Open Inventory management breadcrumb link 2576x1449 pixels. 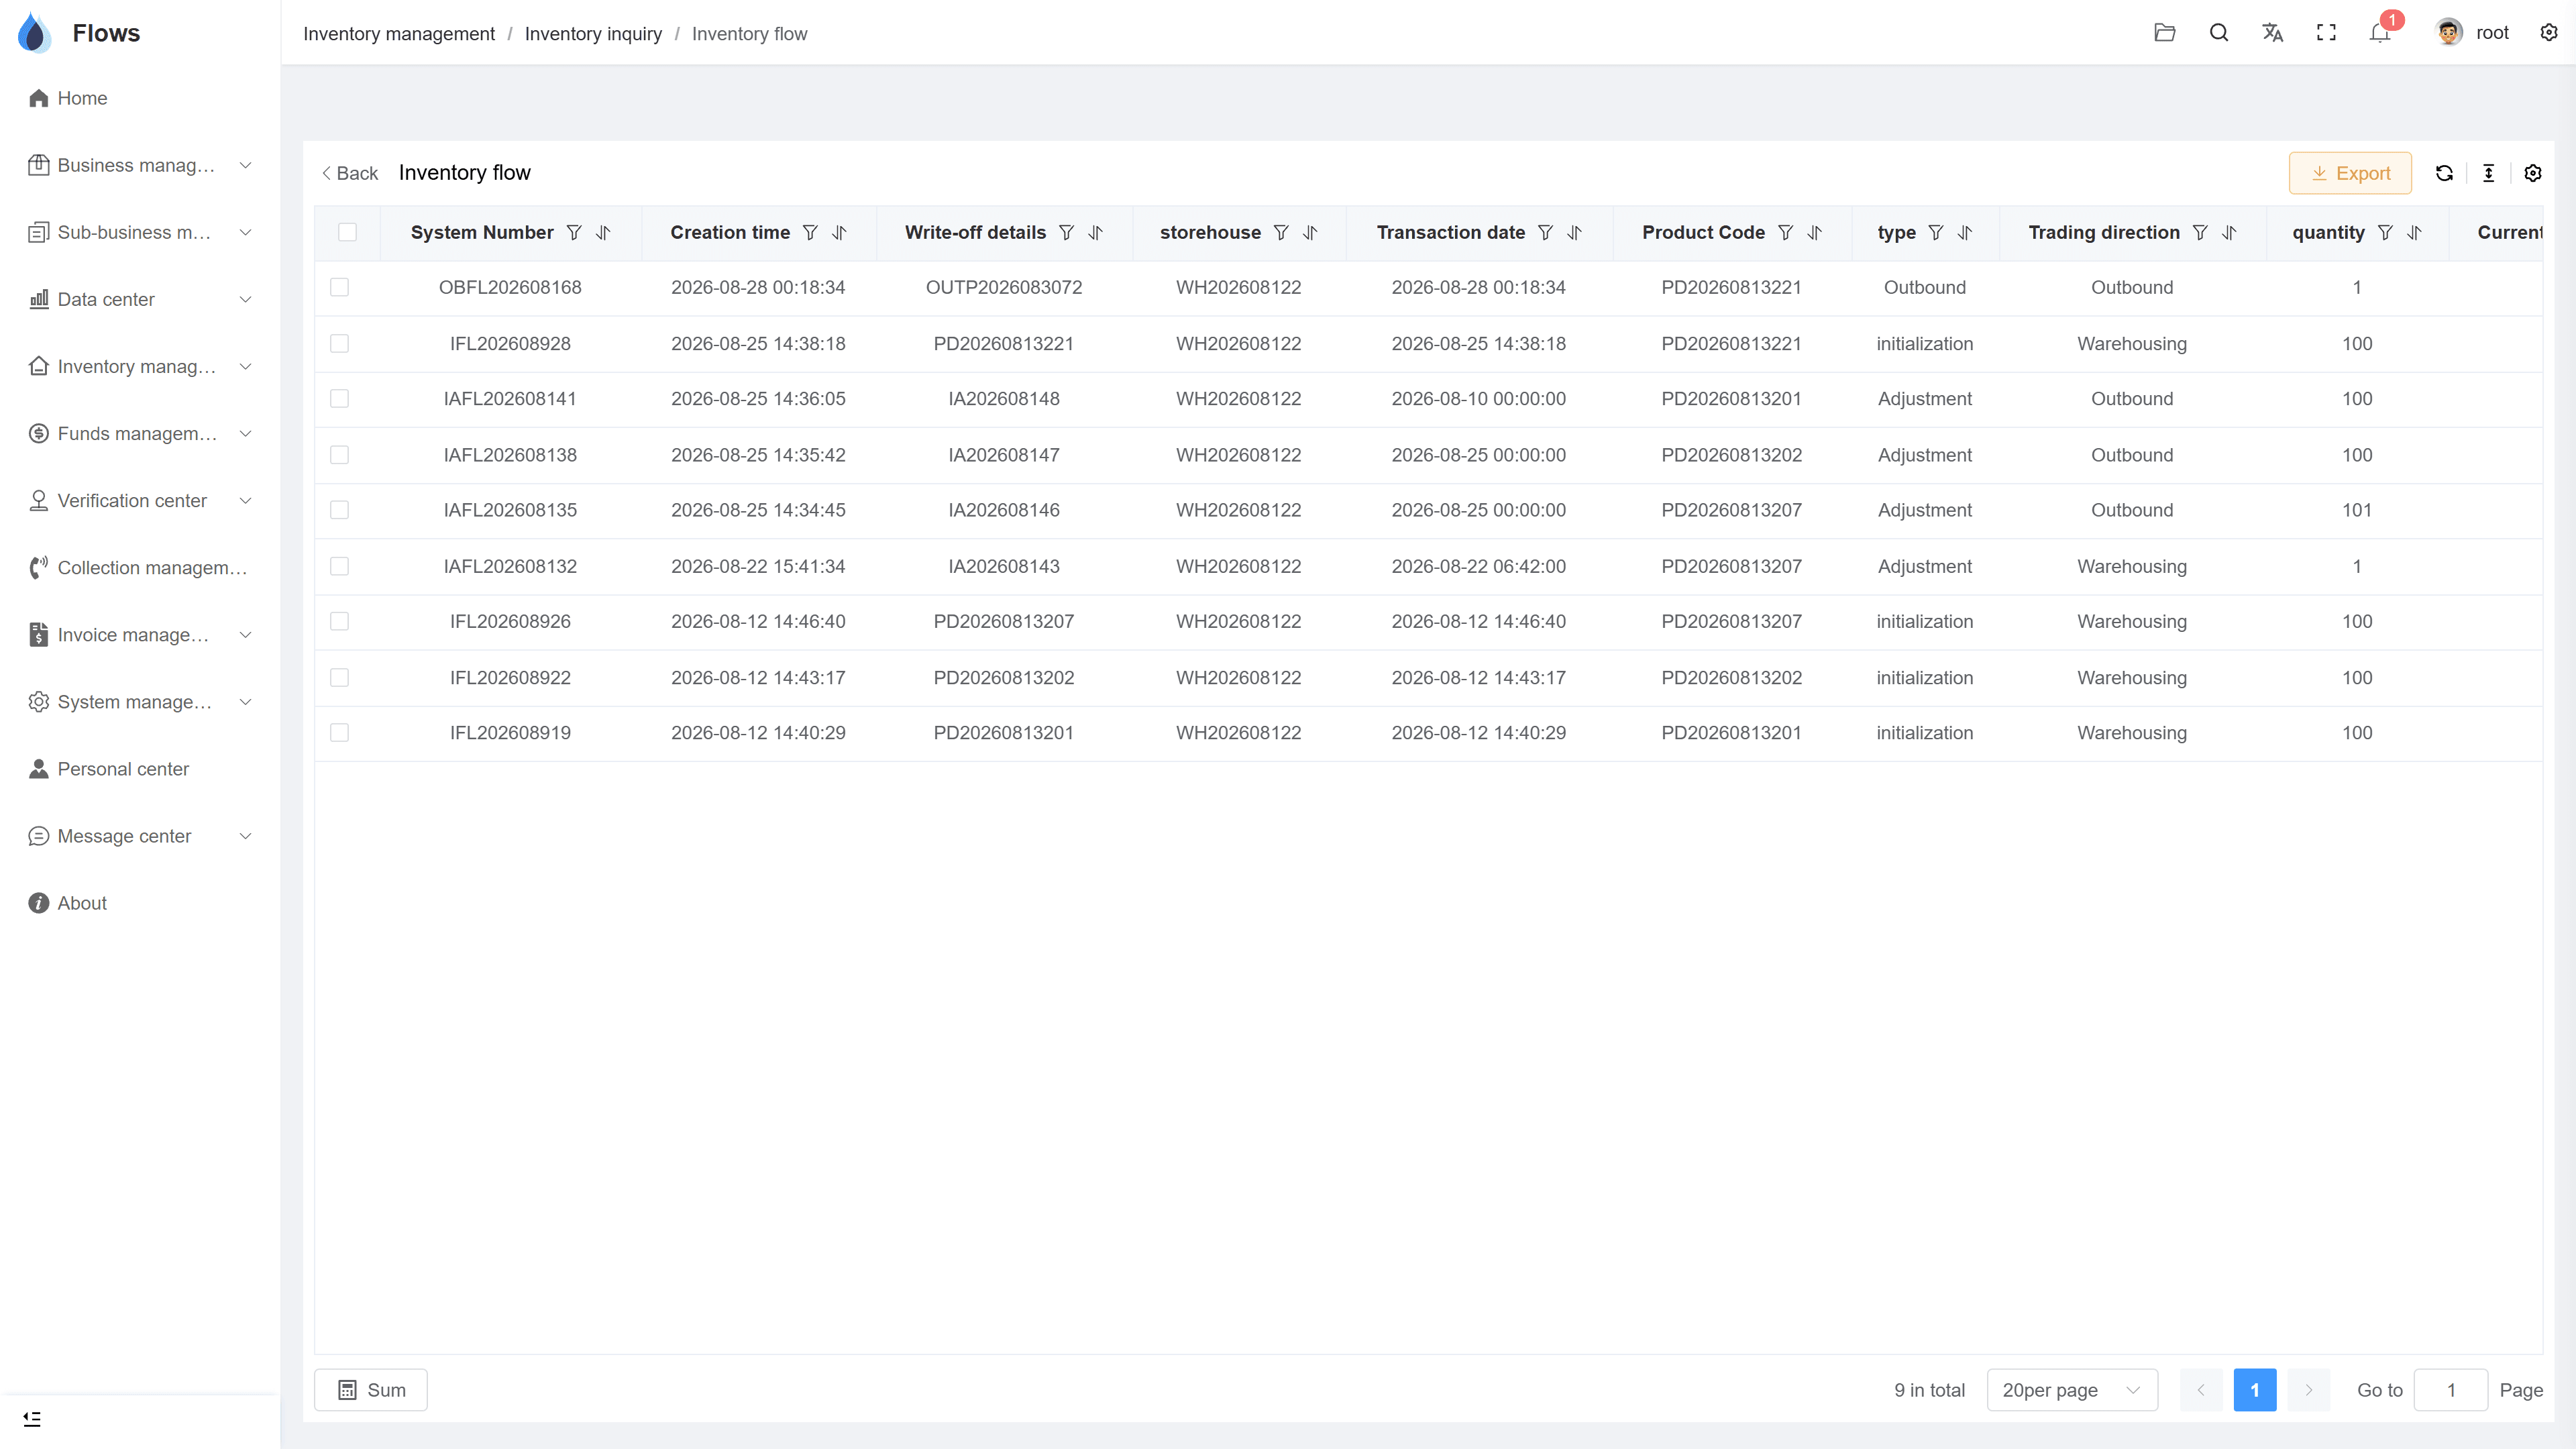tap(399, 34)
